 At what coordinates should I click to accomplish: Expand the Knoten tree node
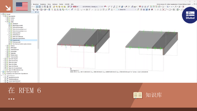click(x=5, y=18)
